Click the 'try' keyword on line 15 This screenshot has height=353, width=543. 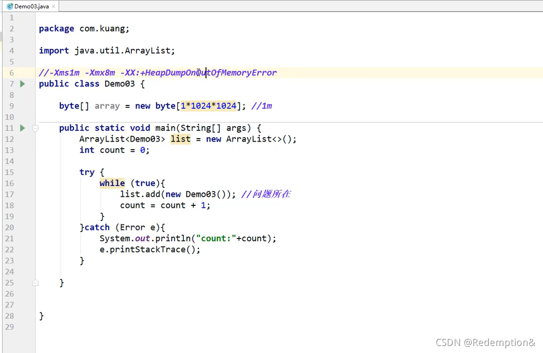click(x=86, y=172)
